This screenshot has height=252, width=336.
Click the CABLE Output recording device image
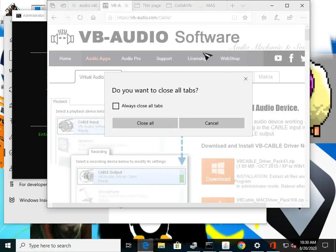pos(87,176)
